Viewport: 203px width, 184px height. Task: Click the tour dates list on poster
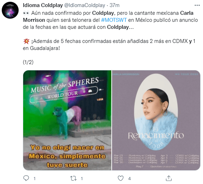pyautogui.click(x=156, y=161)
